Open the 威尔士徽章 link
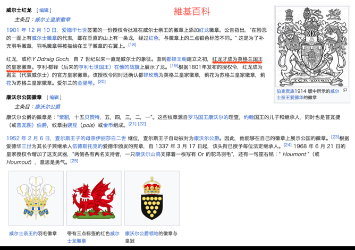 click(x=44, y=38)
